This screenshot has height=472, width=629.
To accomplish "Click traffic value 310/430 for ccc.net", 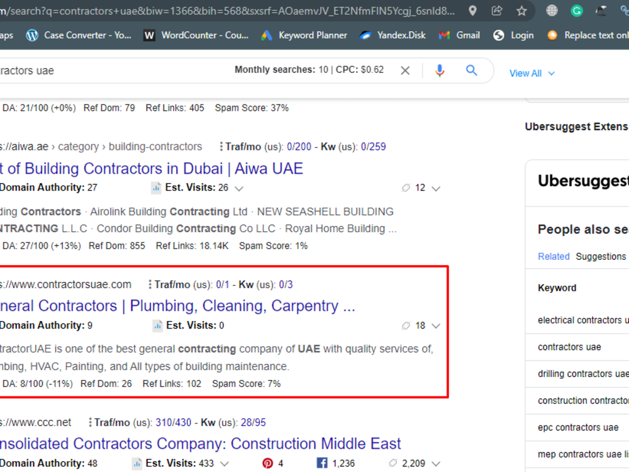I will 174,423.
